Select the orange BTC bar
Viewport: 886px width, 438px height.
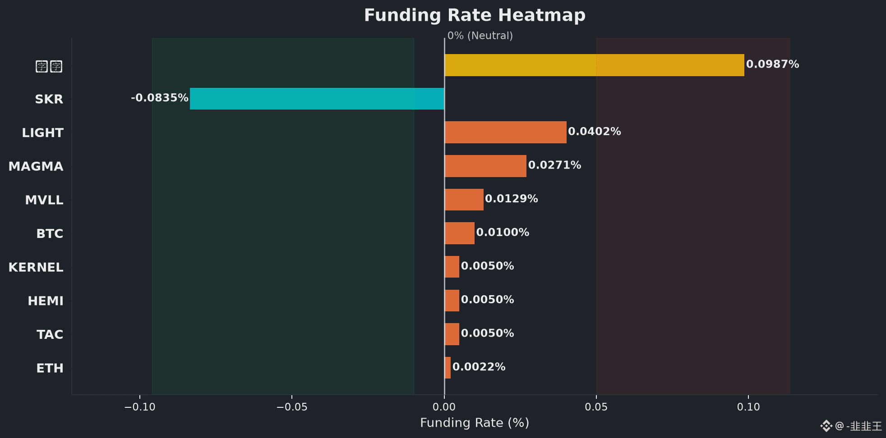pyautogui.click(x=459, y=233)
